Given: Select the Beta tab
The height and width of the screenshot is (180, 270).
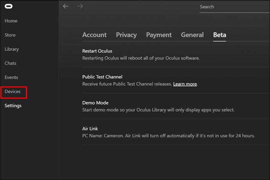Looking at the screenshot, I should click(x=220, y=35).
